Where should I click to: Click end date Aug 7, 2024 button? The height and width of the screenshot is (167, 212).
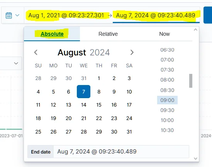point(156,15)
